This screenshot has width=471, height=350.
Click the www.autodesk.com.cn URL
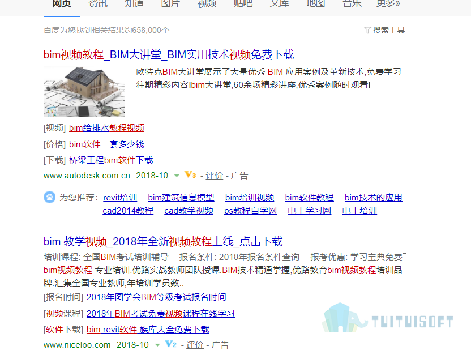tap(87, 176)
